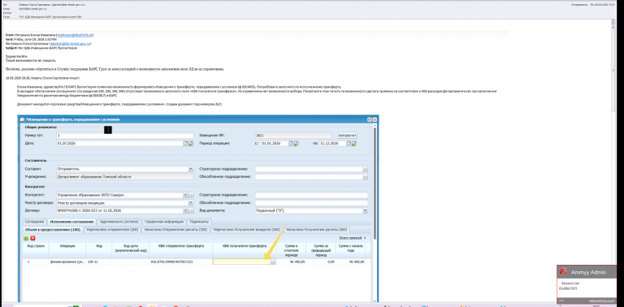Viewport: 624px width, 307px height.
Task: Open www.ammyy.com link in Ammyy panel
Action: pyautogui.click(x=601, y=301)
